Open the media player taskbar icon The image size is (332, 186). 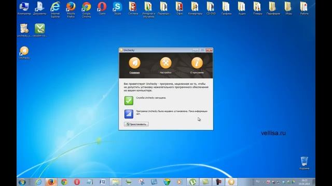click(179, 182)
